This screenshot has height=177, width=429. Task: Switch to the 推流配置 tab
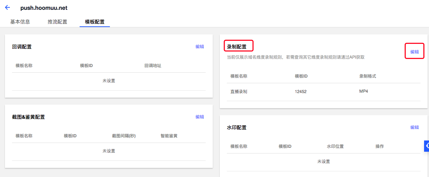coord(57,22)
